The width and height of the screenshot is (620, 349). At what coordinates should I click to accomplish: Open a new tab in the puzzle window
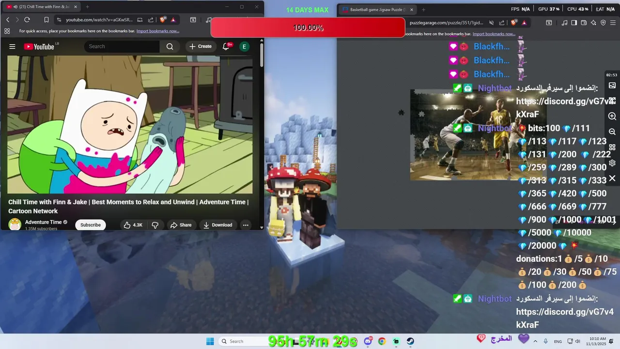[x=423, y=9]
